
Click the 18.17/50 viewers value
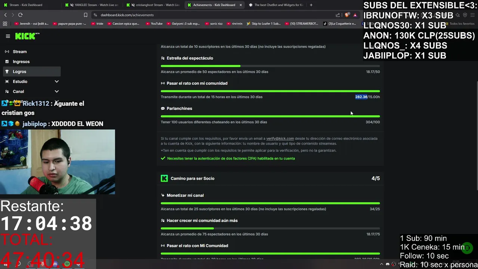click(373, 72)
